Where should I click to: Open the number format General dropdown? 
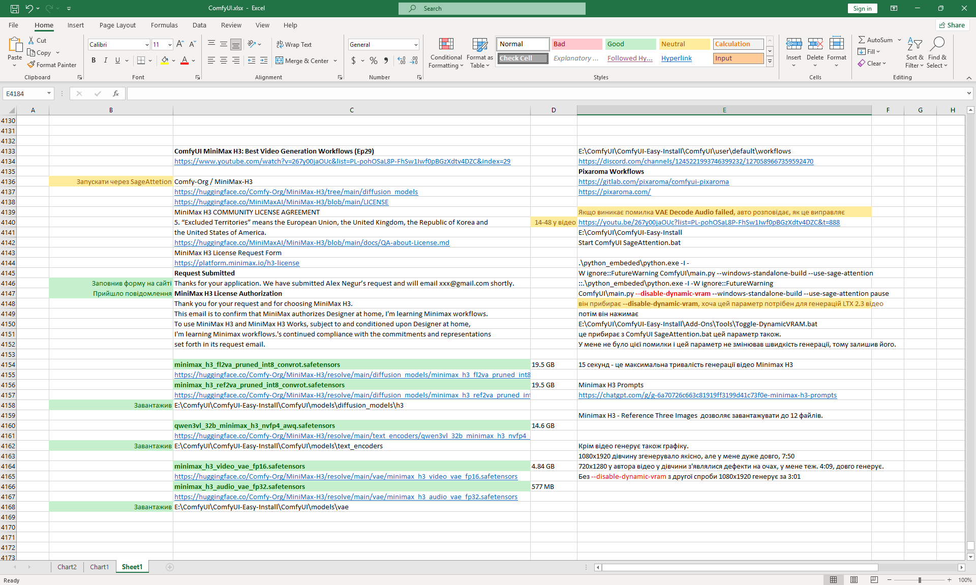point(416,45)
